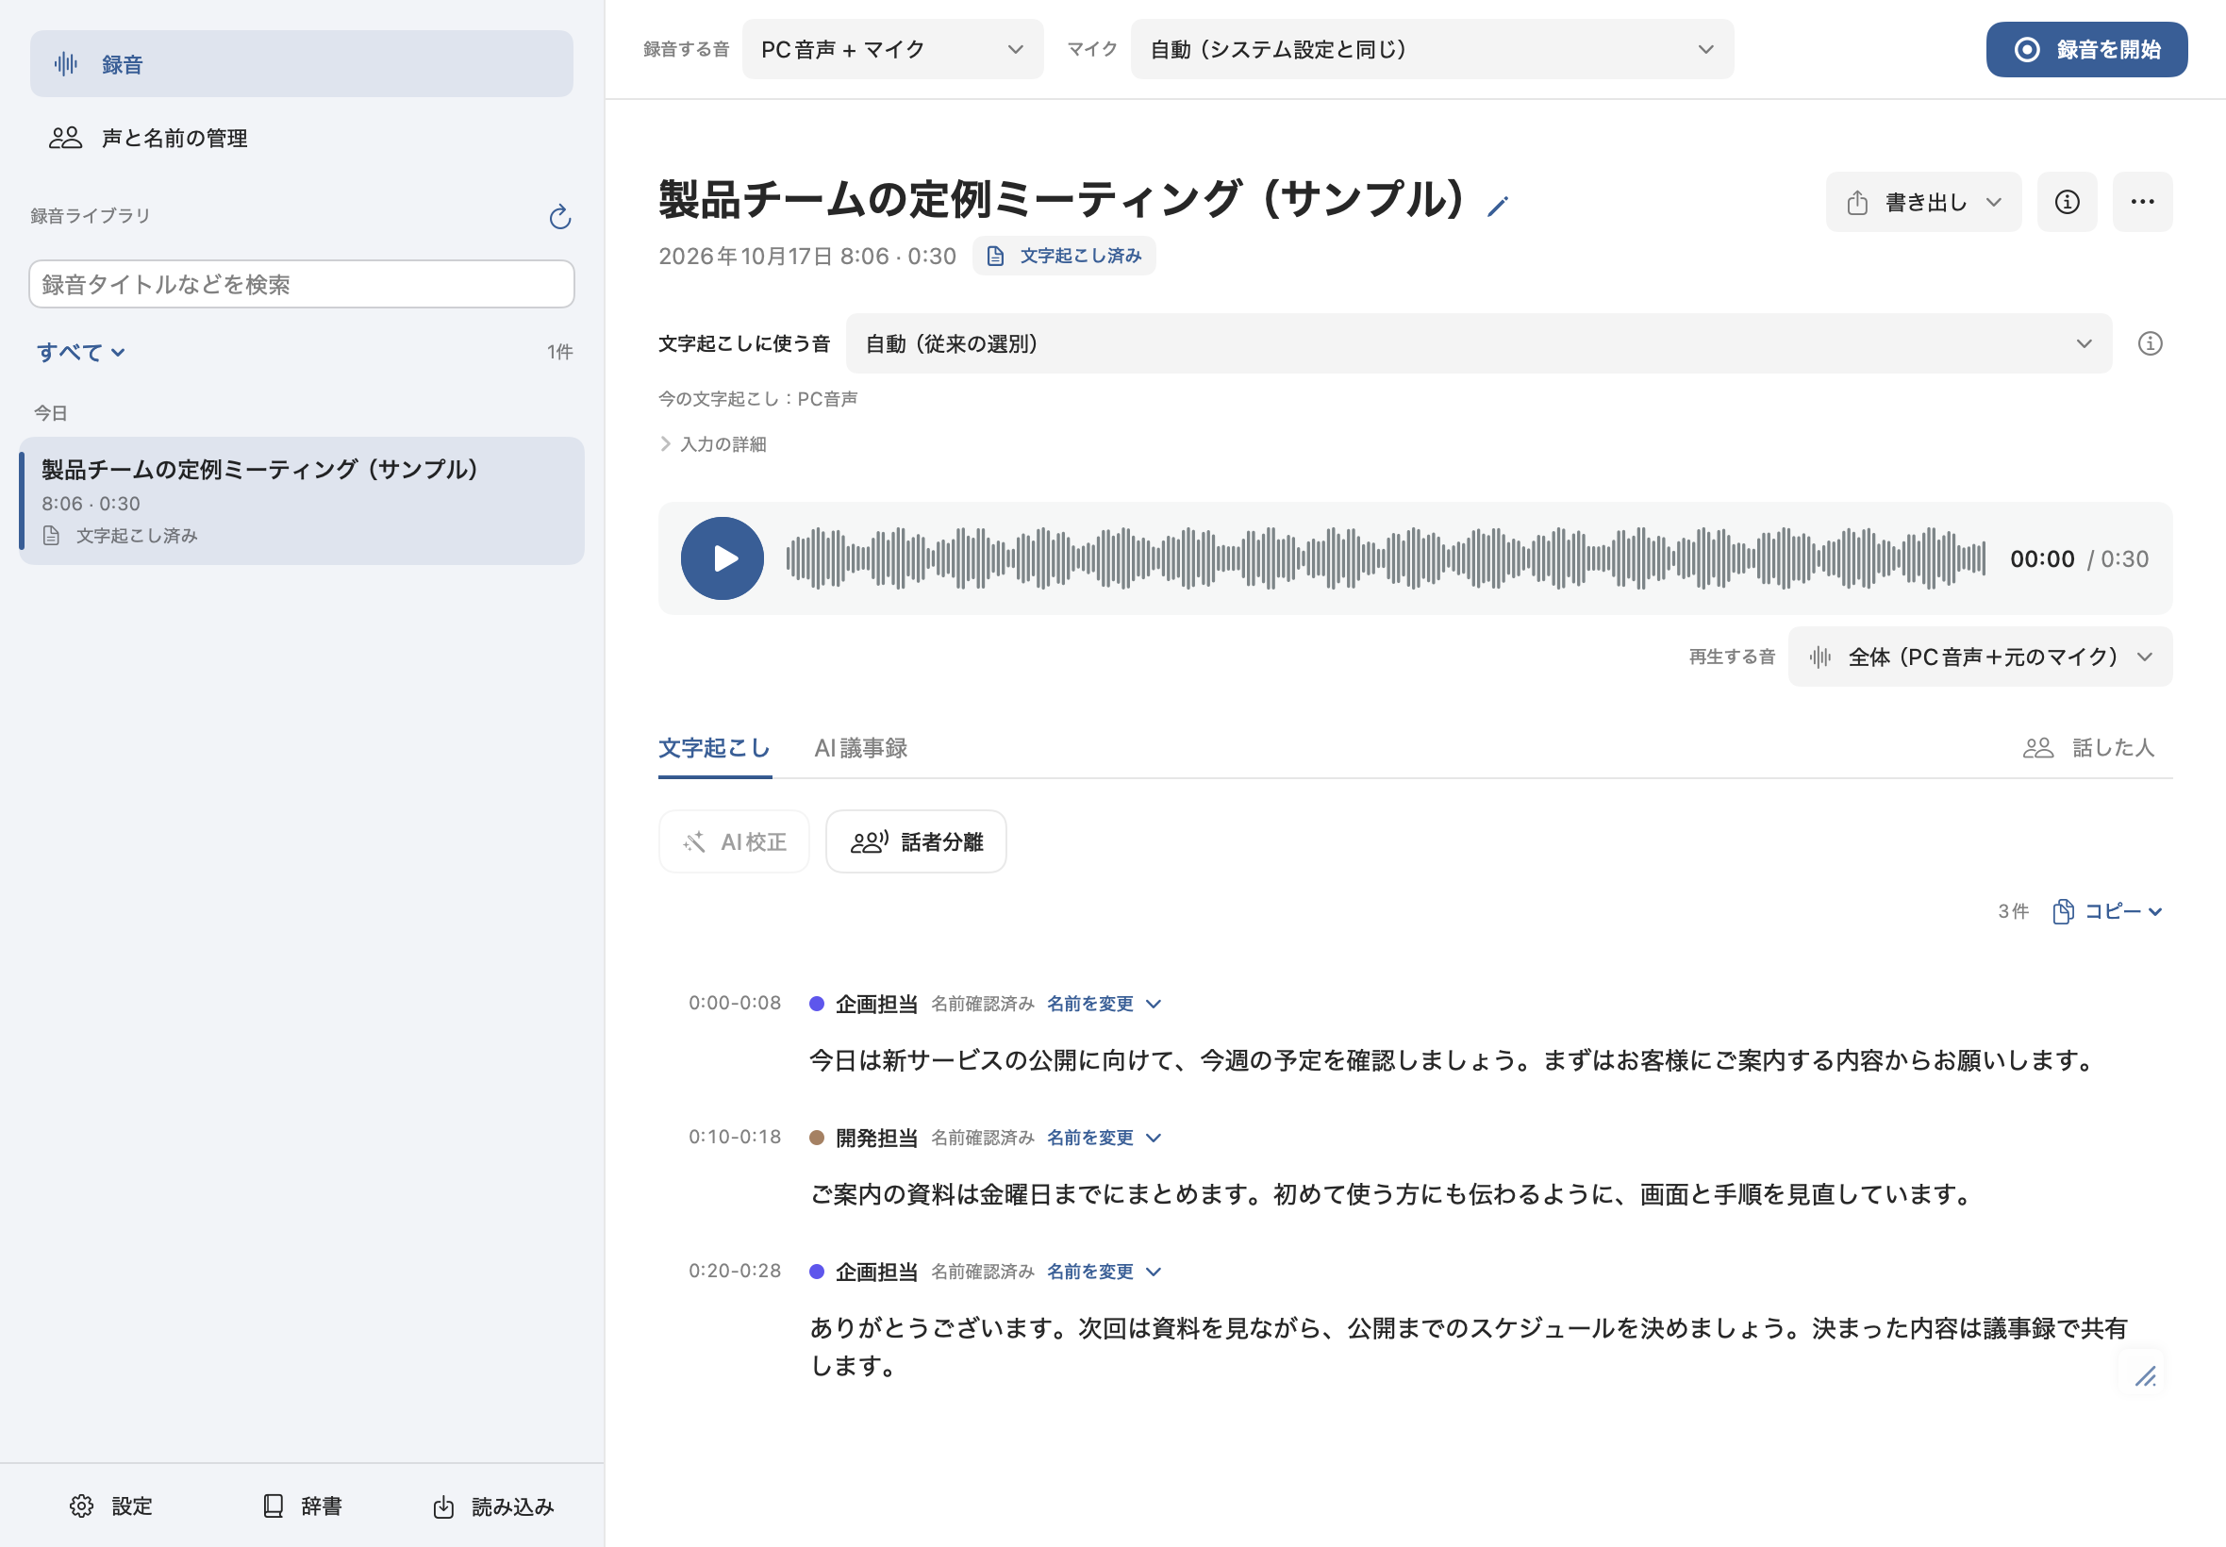The width and height of the screenshot is (2226, 1547).
Task: Open 録音する音 dropdown (PC音声 + マイク)
Action: tap(892, 49)
